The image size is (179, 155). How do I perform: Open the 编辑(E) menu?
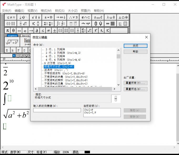(19, 11)
